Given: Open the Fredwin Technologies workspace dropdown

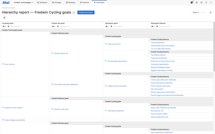Looking at the screenshot, I should (x=23, y=3).
